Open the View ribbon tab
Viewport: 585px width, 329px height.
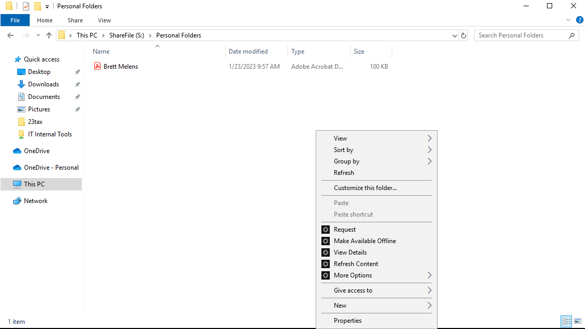[104, 20]
